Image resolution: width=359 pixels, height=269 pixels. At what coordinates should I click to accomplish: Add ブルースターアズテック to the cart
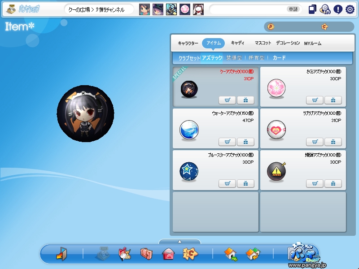click(x=227, y=183)
